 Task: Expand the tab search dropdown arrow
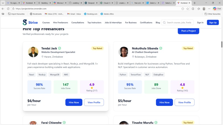pyautogui.click(x=3, y=3)
